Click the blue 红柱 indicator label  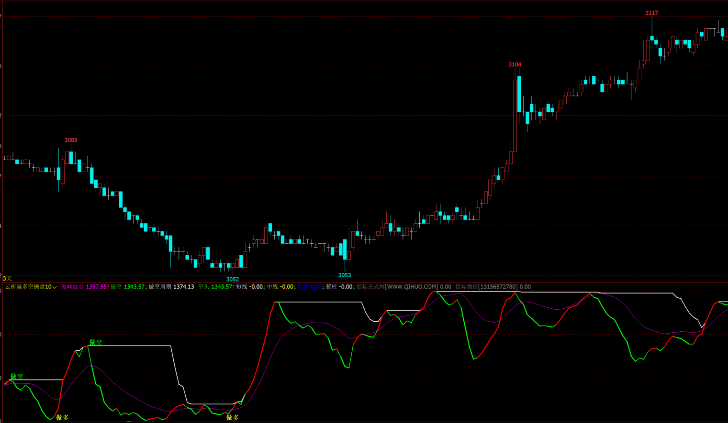tap(310, 287)
